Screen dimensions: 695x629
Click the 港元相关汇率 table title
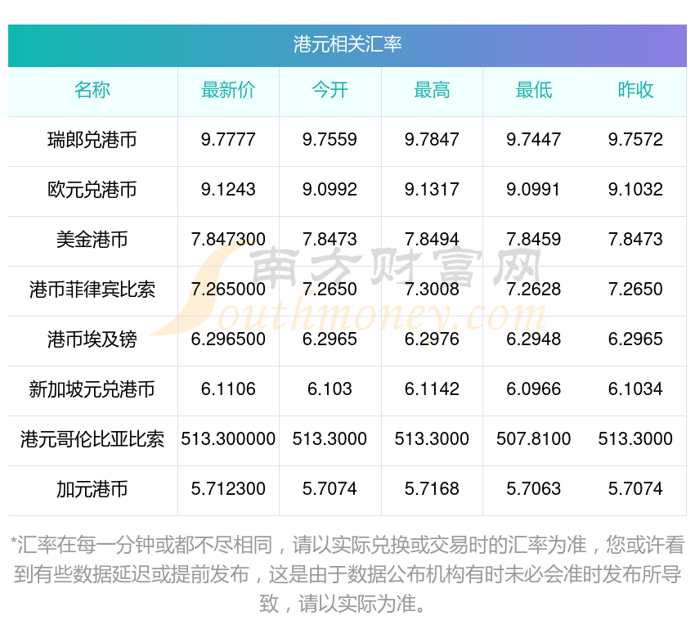pos(347,45)
